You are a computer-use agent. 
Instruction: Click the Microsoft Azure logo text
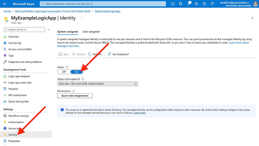pyautogui.click(x=24, y=4)
